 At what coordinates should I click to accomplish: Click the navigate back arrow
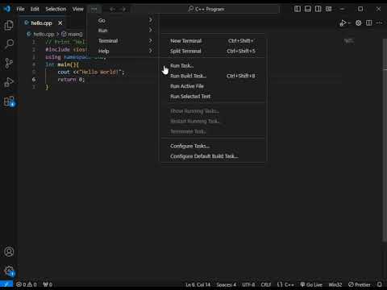click(112, 9)
